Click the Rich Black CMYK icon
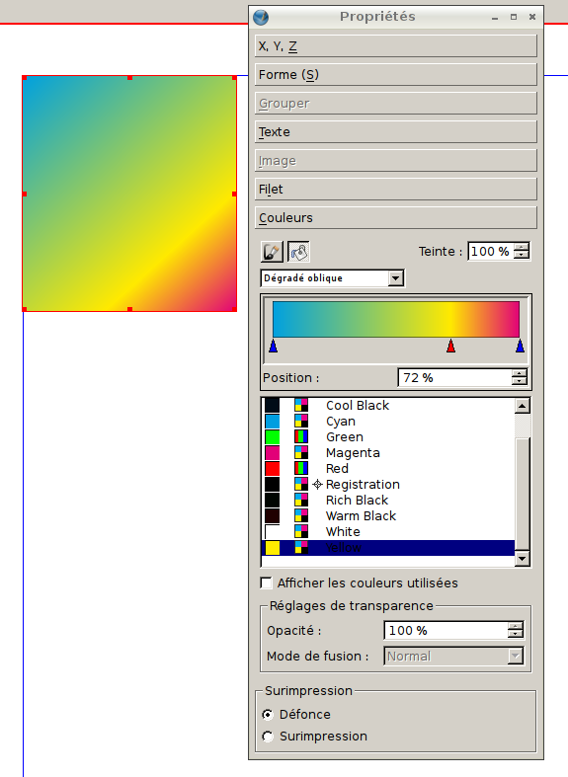Viewport: 568px width, 777px height. coord(301,500)
